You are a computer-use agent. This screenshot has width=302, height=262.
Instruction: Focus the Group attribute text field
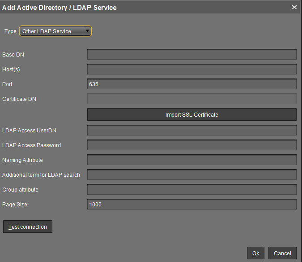tap(191, 190)
